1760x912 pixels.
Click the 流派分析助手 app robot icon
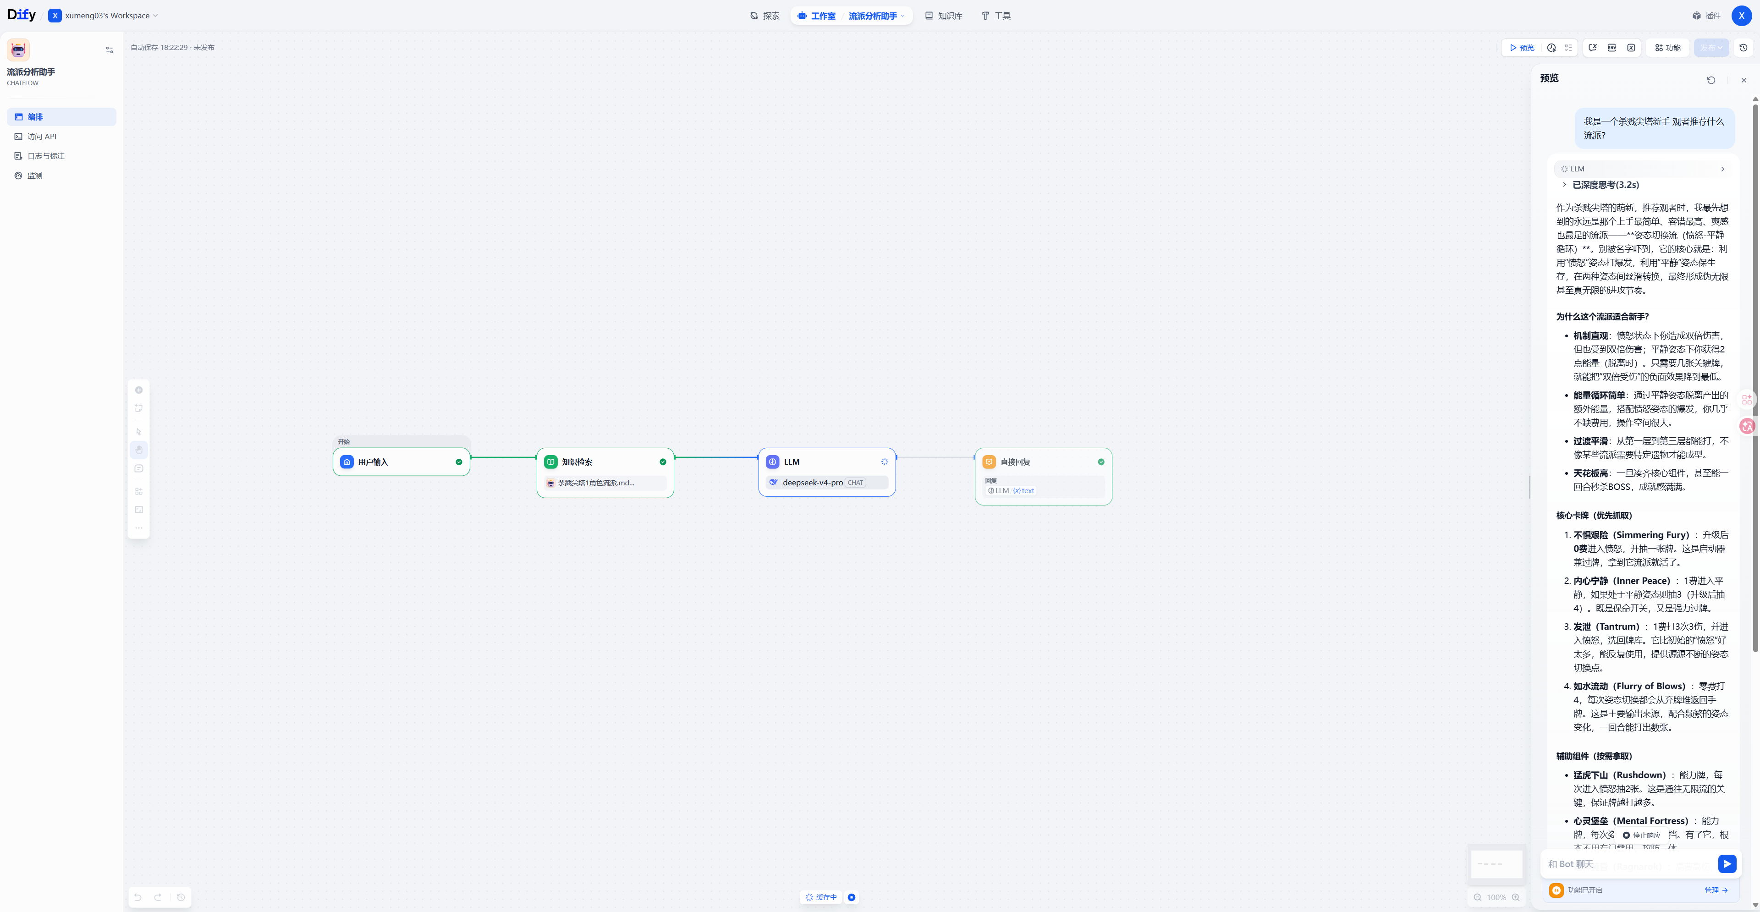point(18,50)
